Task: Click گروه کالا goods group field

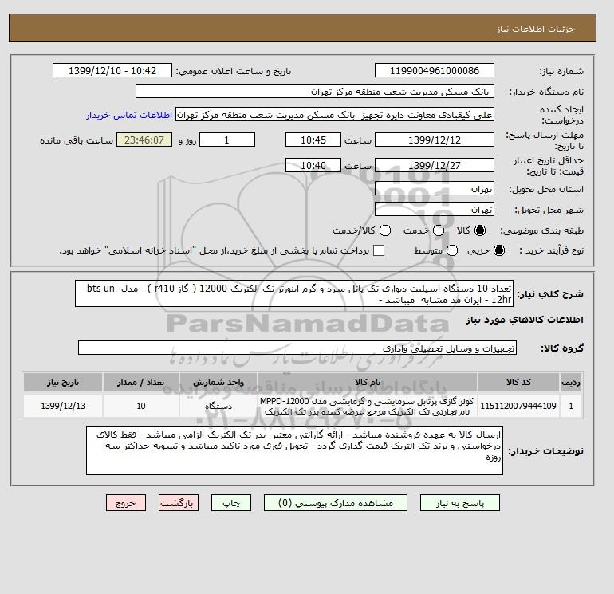Action: pyautogui.click(x=297, y=348)
